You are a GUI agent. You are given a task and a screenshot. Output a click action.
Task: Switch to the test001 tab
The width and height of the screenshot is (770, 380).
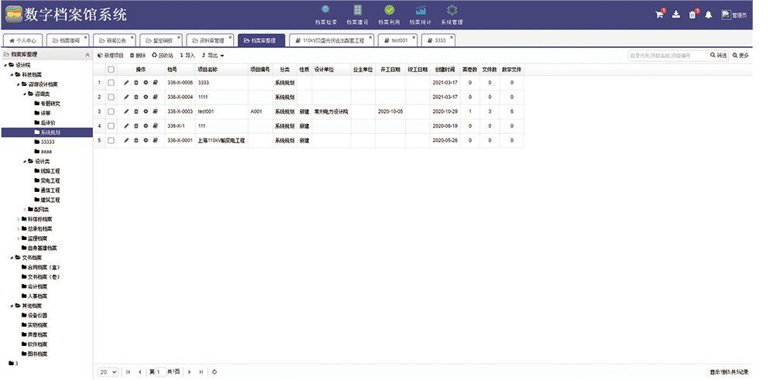pos(400,39)
